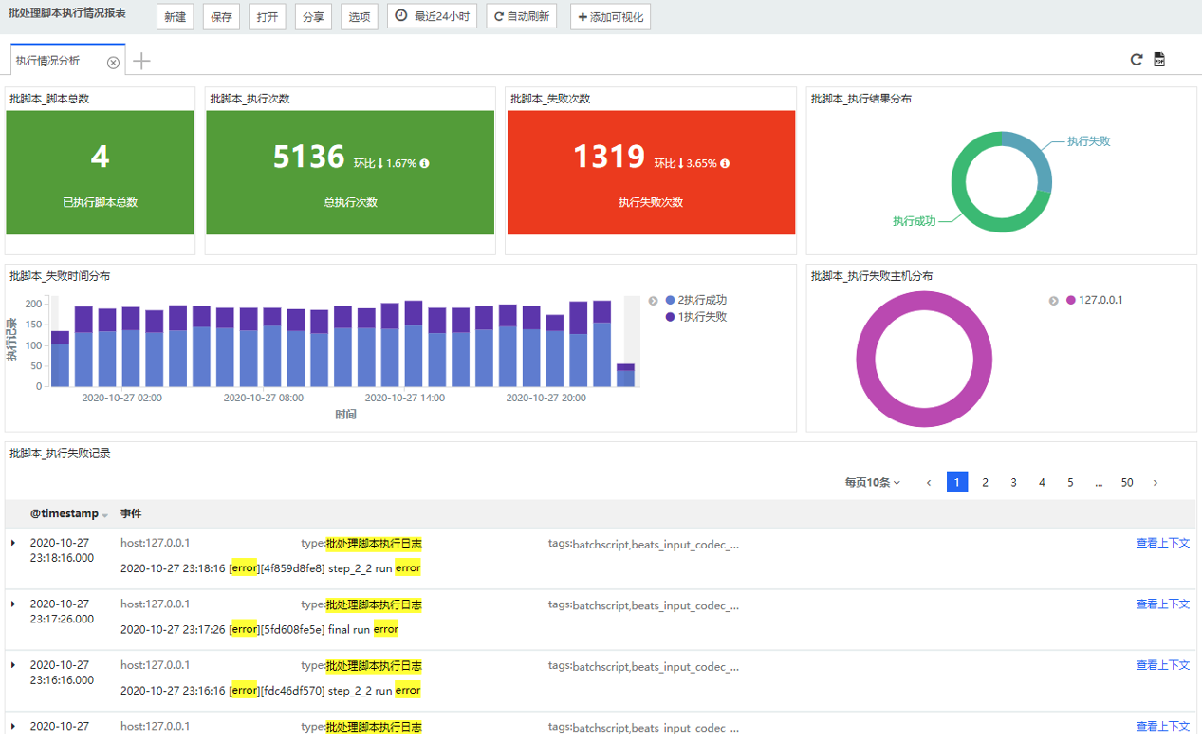Click the refresh icon at top right

point(1136,60)
